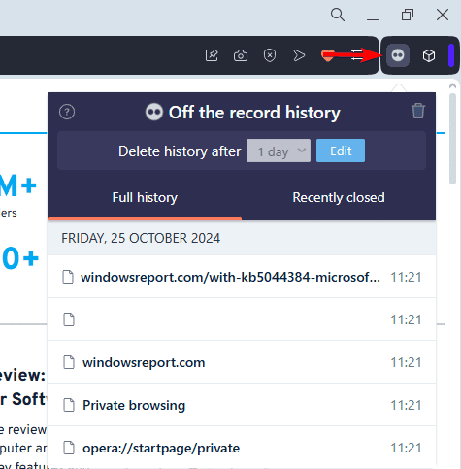Click the 'Delete history after' label
The image size is (461, 469).
coord(180,151)
